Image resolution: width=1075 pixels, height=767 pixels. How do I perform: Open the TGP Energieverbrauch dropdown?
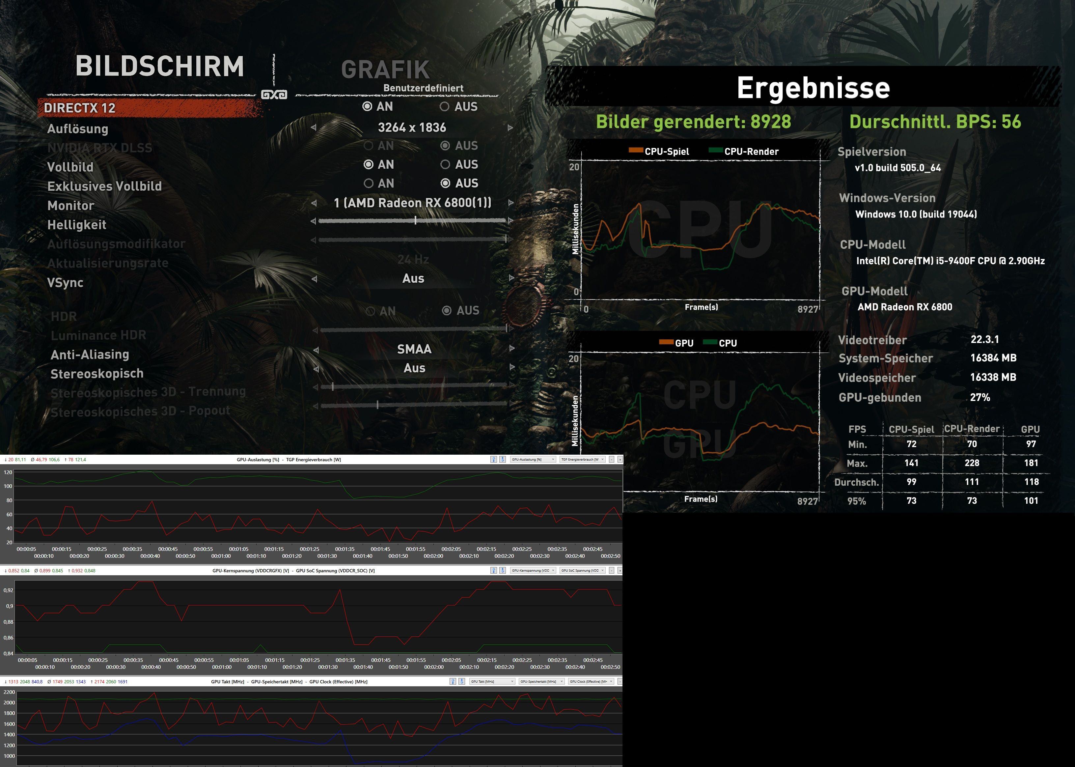click(582, 459)
